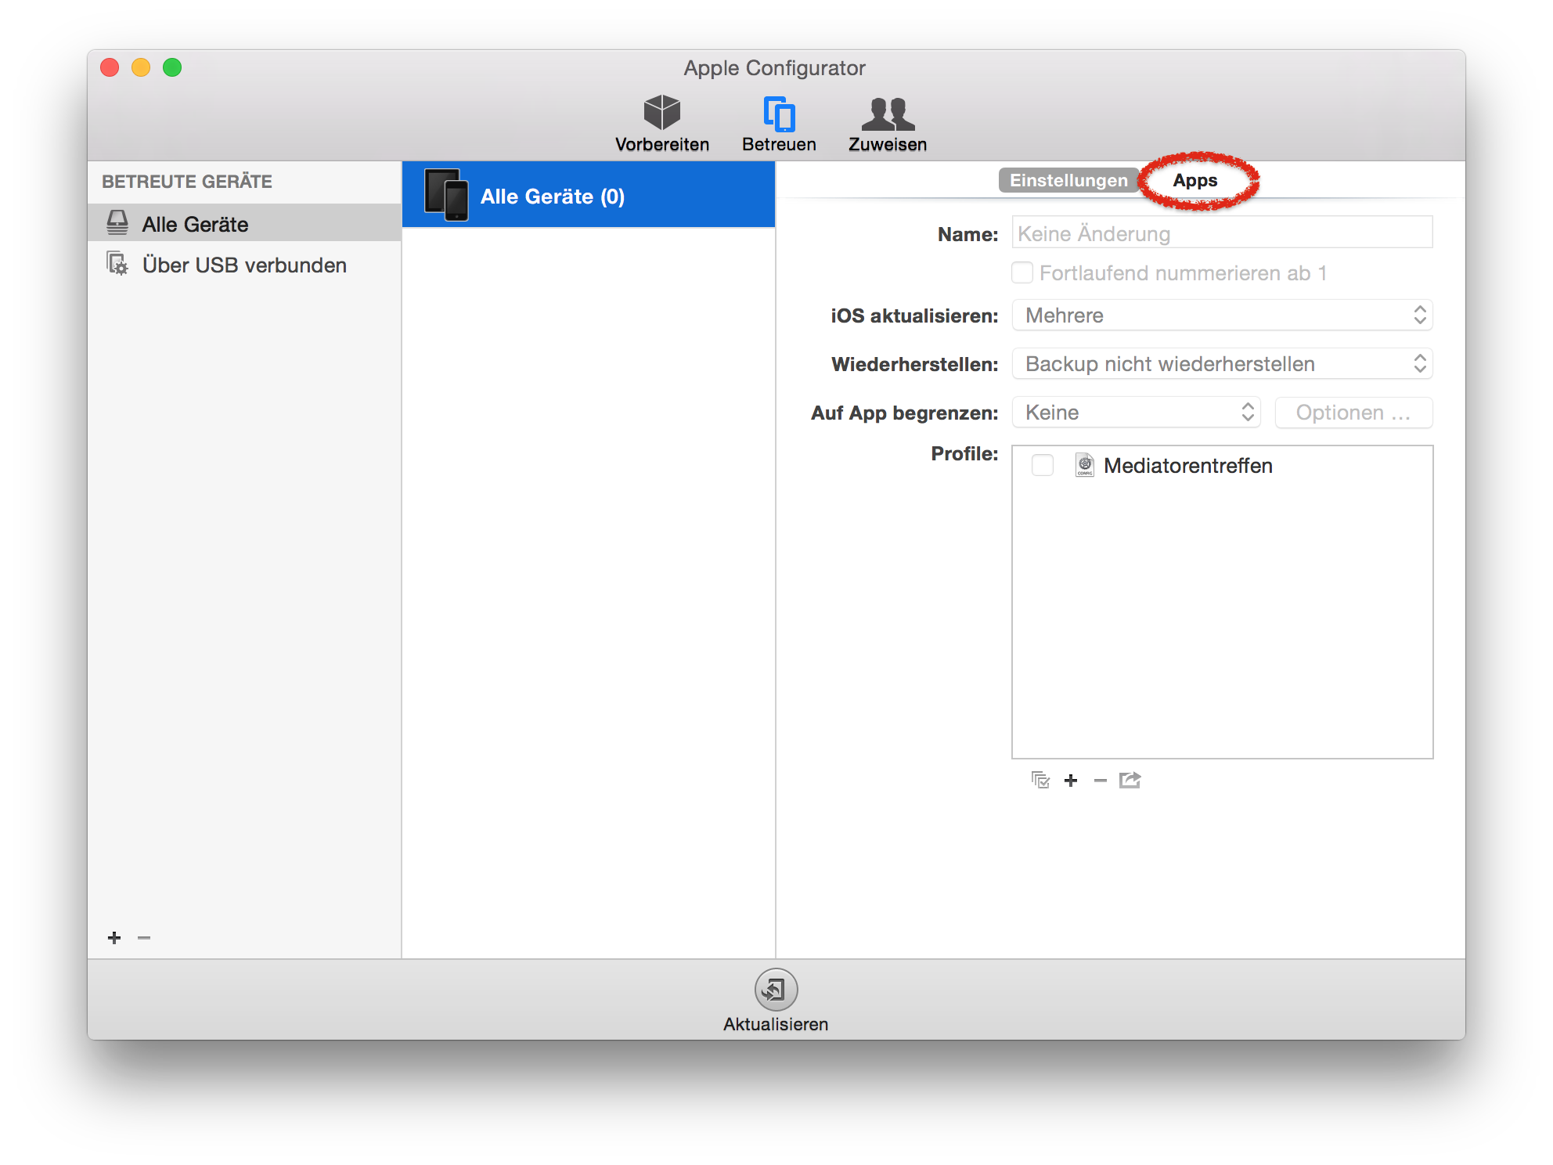Click the Optionen button

pyautogui.click(x=1353, y=413)
